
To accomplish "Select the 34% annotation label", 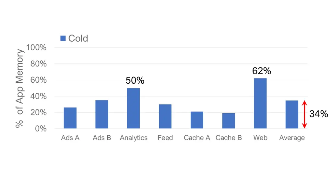I will (x=318, y=114).
